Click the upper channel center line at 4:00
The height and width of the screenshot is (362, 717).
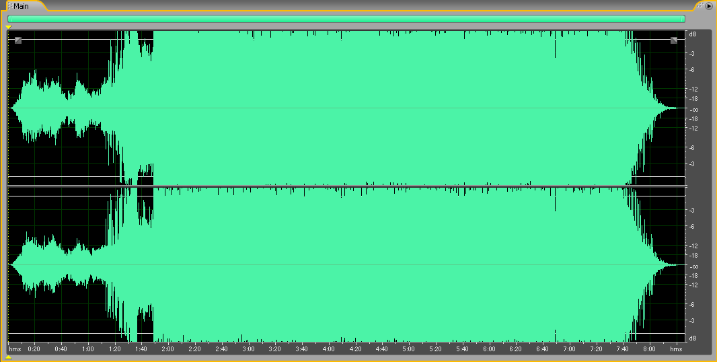click(x=328, y=108)
